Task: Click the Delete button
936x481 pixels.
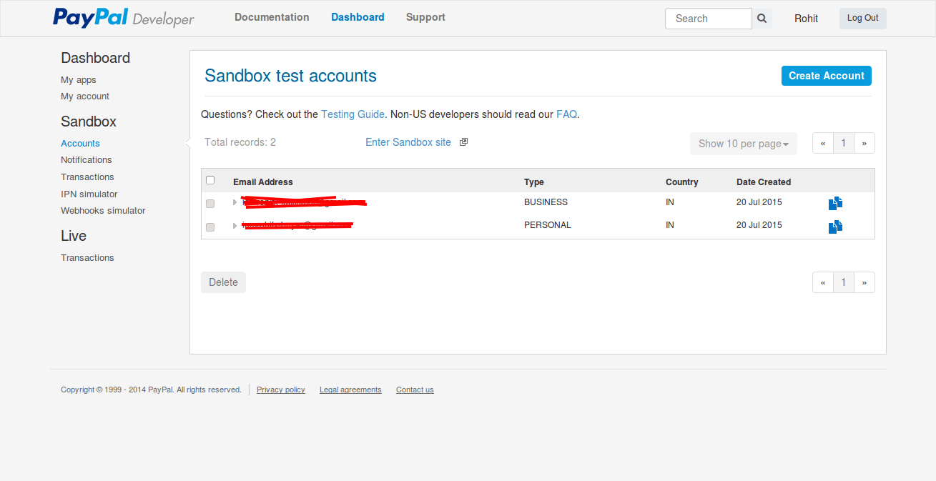Action: (223, 282)
